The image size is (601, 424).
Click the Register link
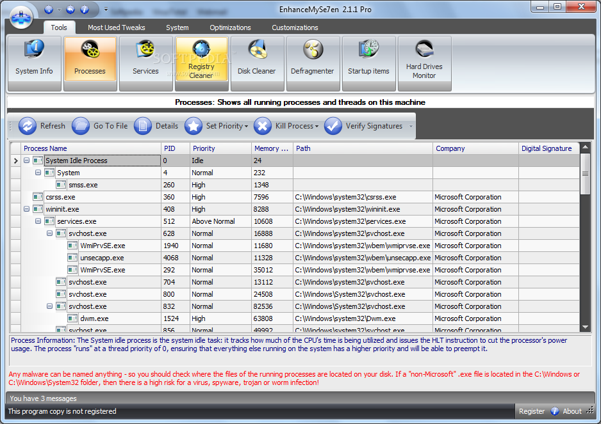[532, 411]
